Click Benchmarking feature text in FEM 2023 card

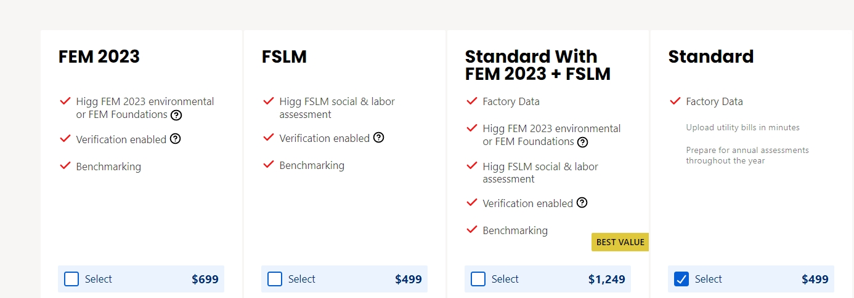coord(108,167)
